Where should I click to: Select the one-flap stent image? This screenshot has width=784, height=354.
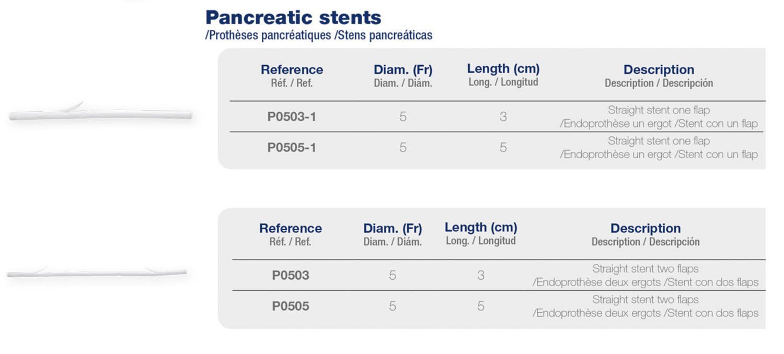[x=100, y=113]
